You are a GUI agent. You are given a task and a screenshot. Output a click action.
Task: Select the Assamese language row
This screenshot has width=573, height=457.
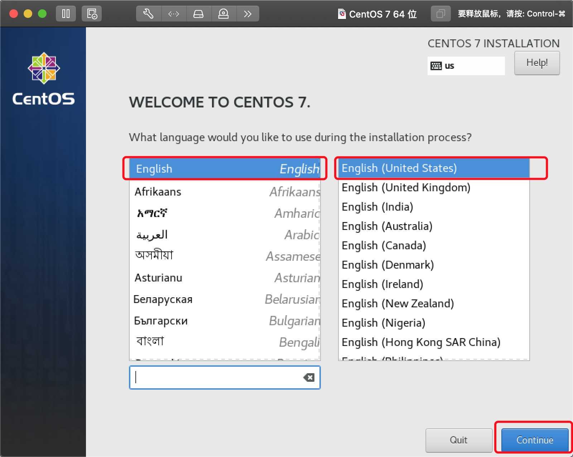225,256
